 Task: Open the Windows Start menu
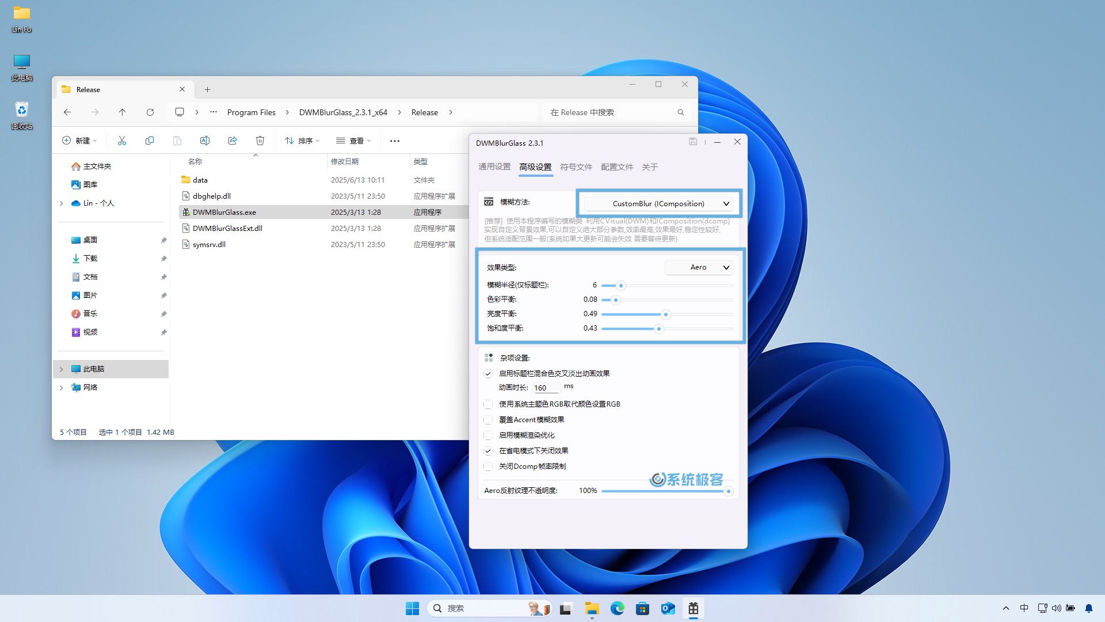pyautogui.click(x=413, y=608)
